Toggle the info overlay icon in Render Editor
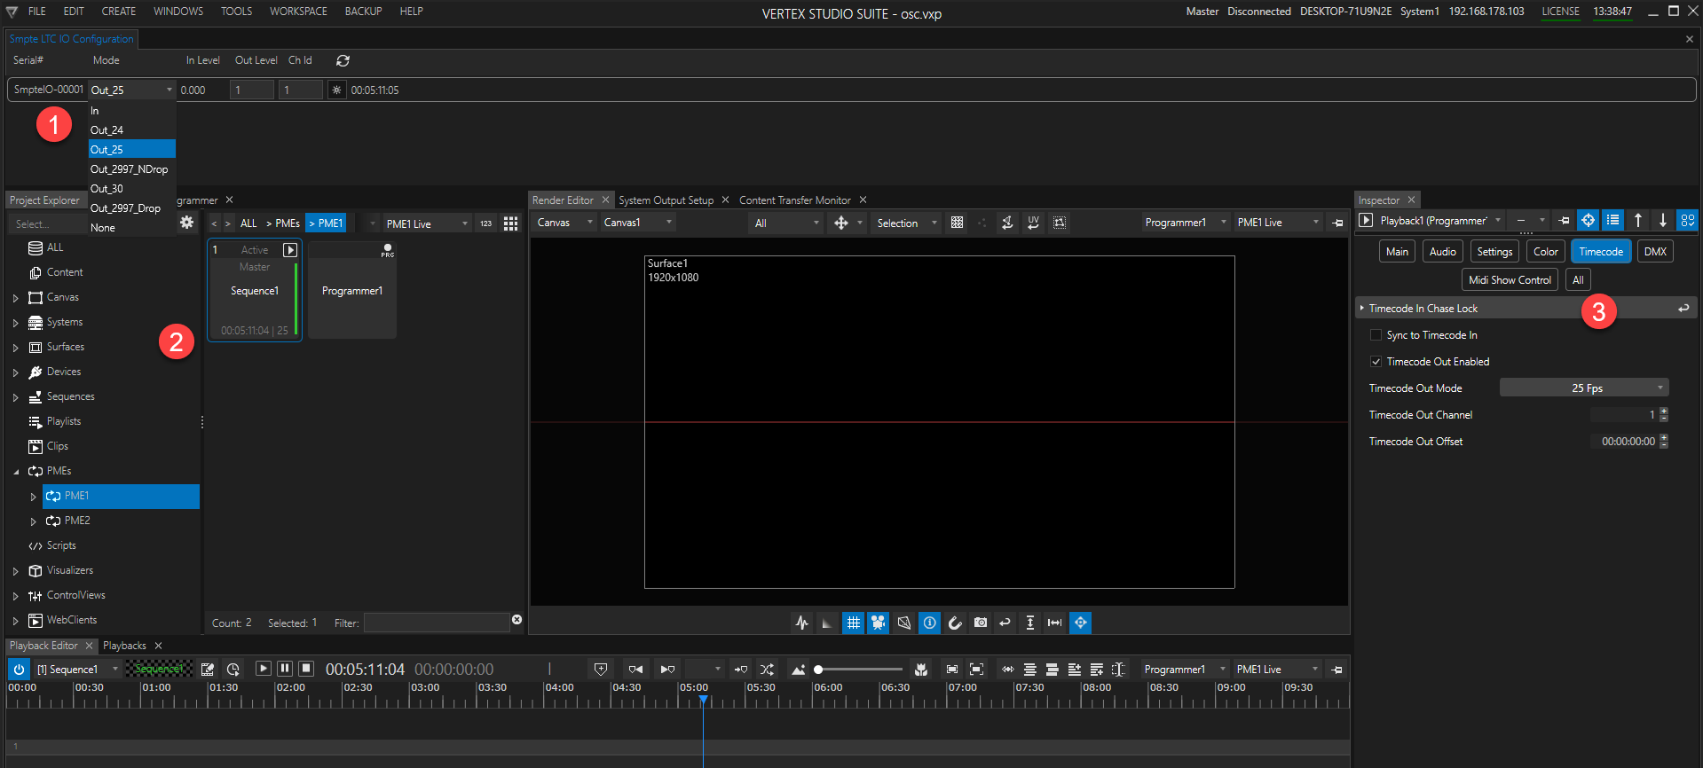Screen dimensions: 1703x768 point(929,623)
